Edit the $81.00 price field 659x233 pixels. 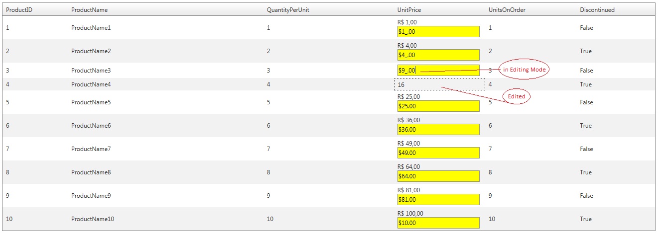[x=438, y=200]
